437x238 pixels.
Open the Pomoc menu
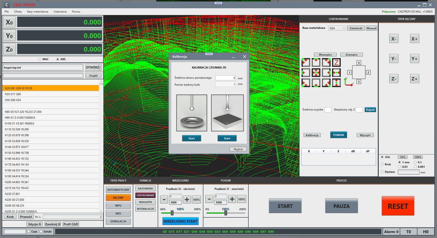point(76,12)
